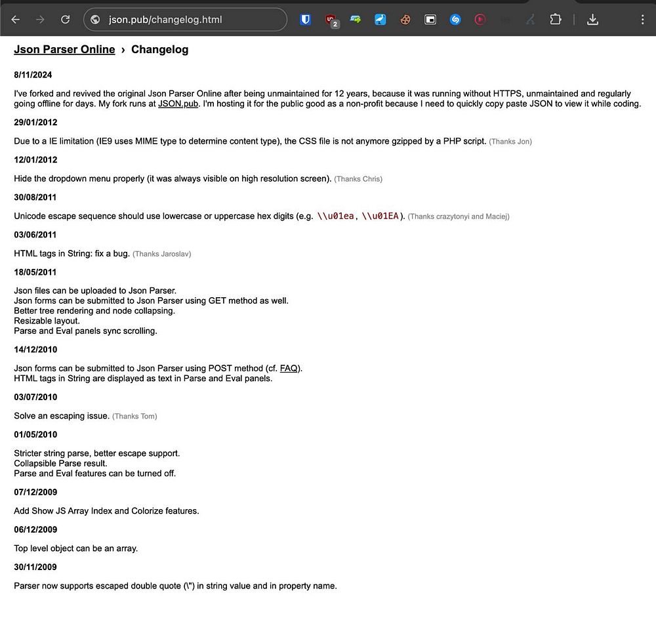Click 'Resizable layout.' line
656x637 pixels.
pos(47,321)
